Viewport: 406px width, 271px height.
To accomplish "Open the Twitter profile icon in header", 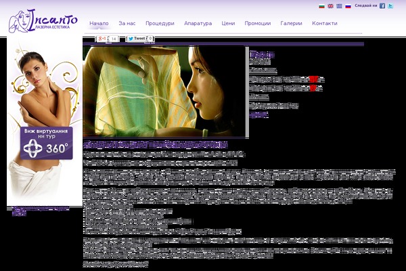I will [390, 5].
